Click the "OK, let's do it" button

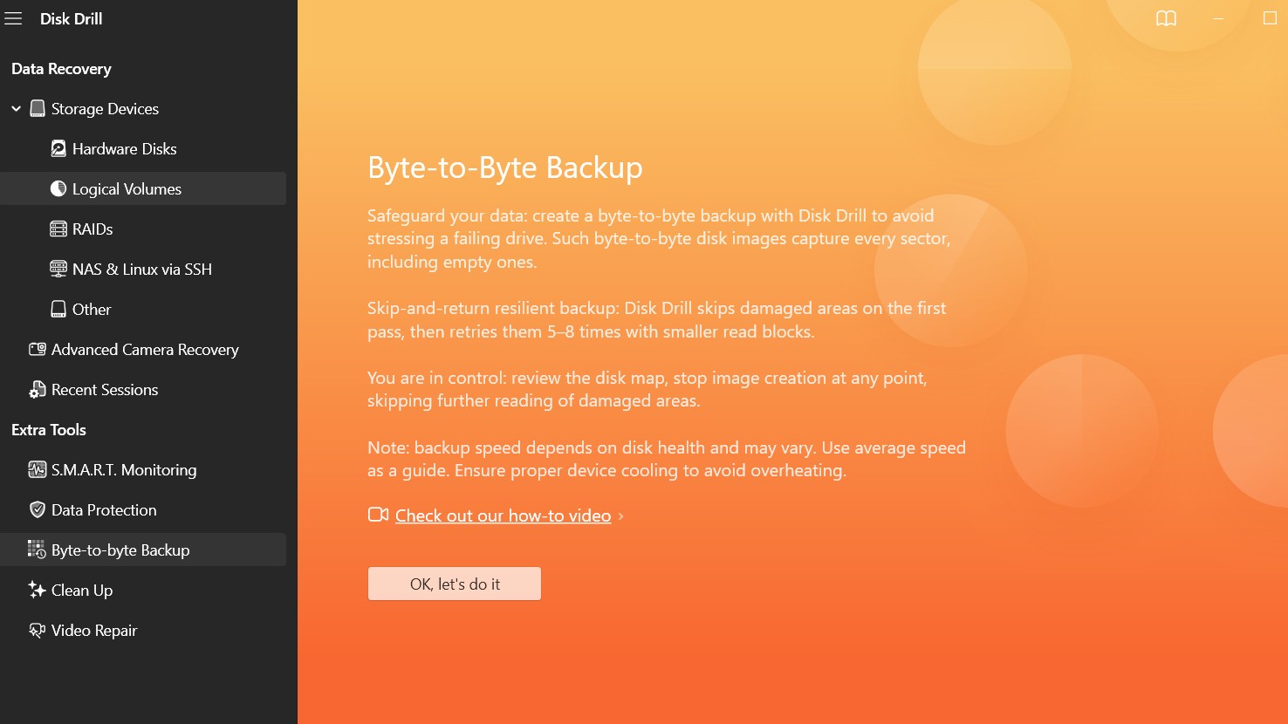(x=455, y=584)
